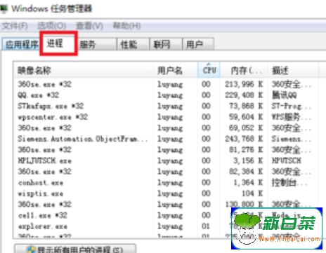The width and height of the screenshot is (326, 253).
Task: Select the explorer.exe process row
Action: pos(165,226)
